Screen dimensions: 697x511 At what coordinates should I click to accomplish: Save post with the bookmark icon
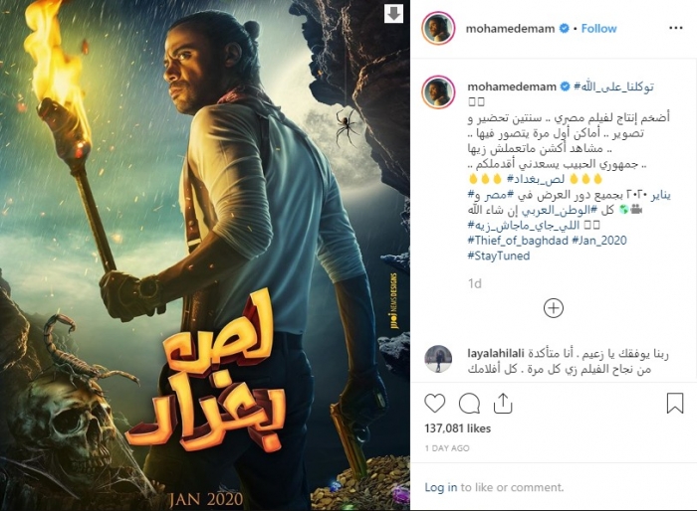[675, 403]
